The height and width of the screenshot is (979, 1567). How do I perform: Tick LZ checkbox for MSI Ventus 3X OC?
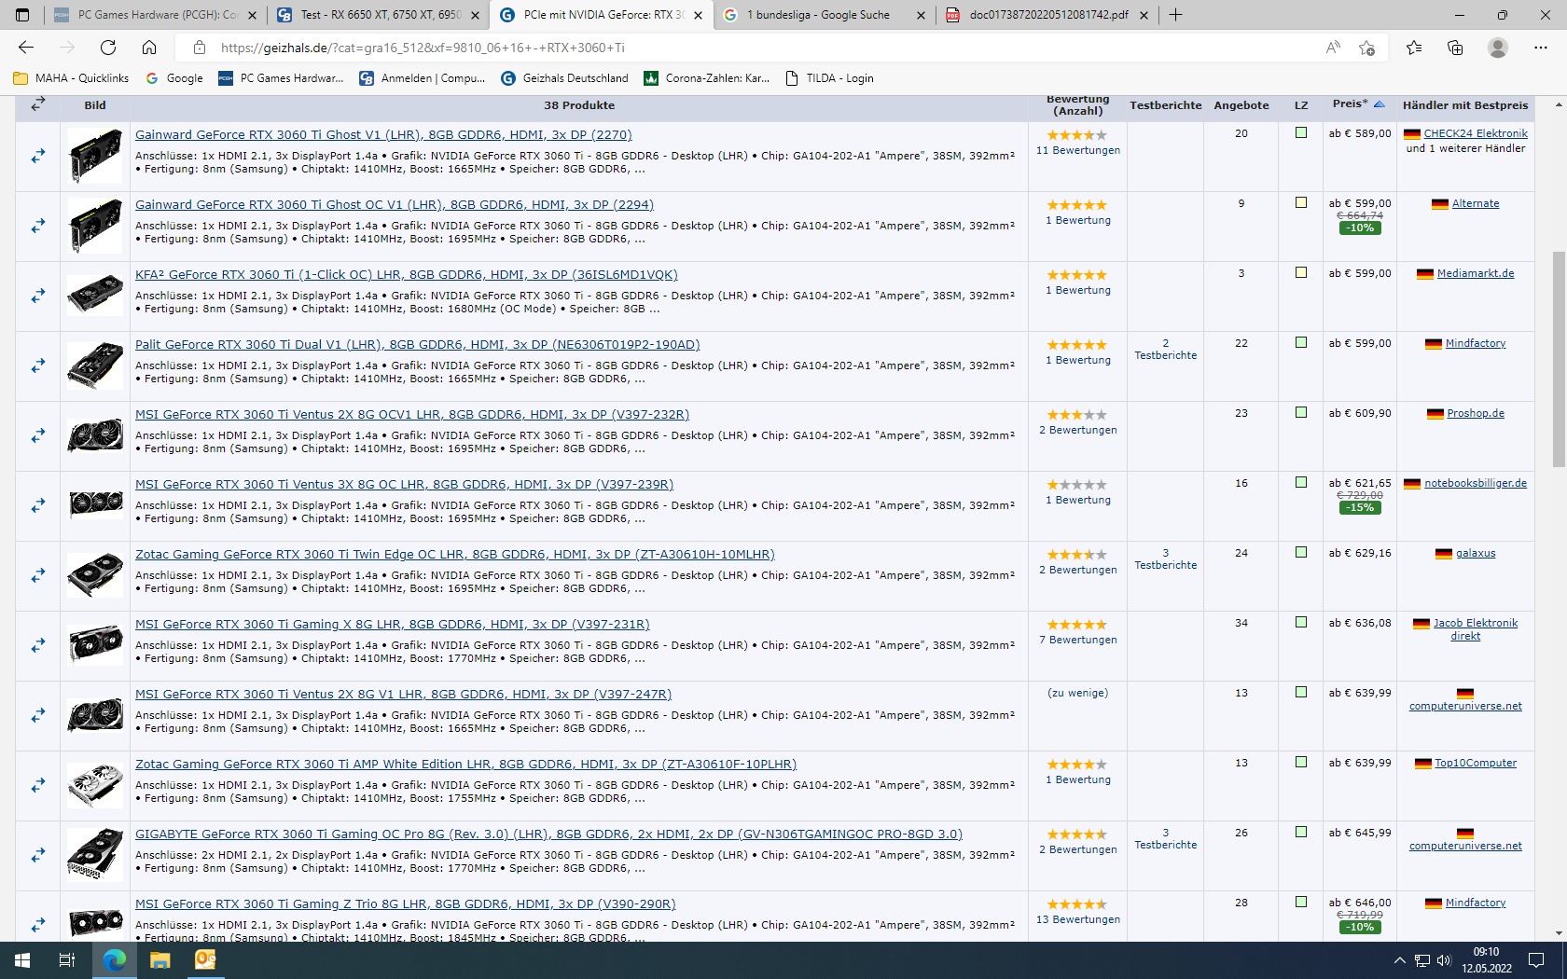[1301, 483]
